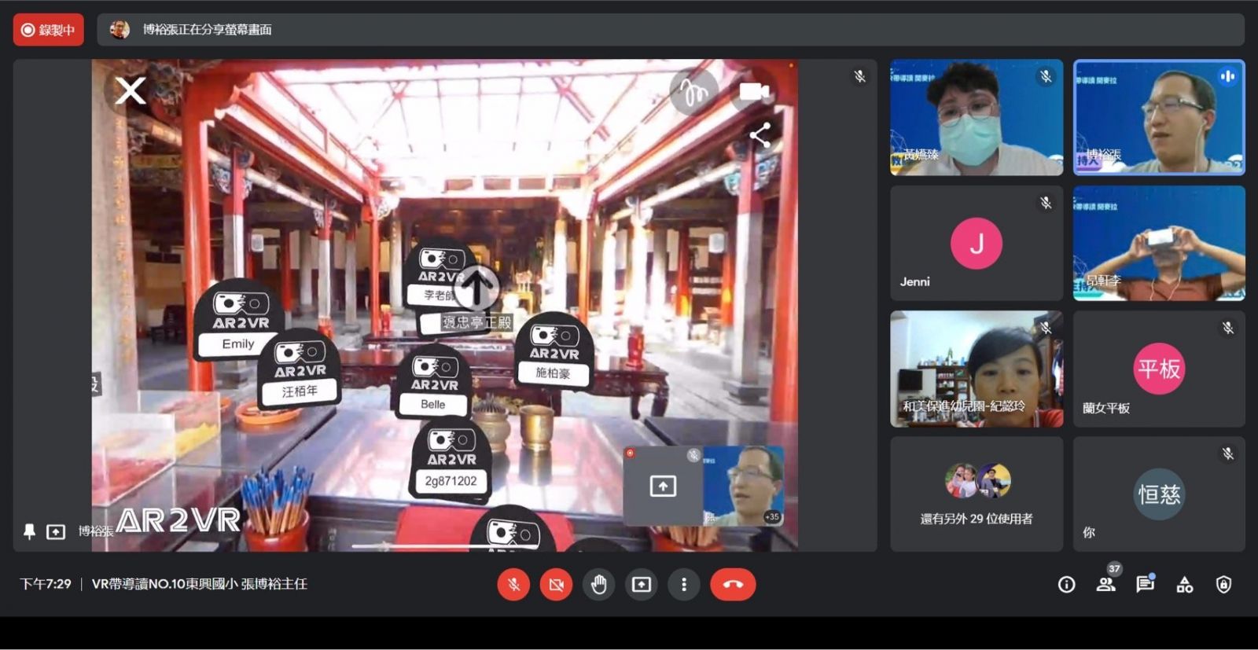Click the share icon in VR view
This screenshot has width=1258, height=650.
click(760, 135)
